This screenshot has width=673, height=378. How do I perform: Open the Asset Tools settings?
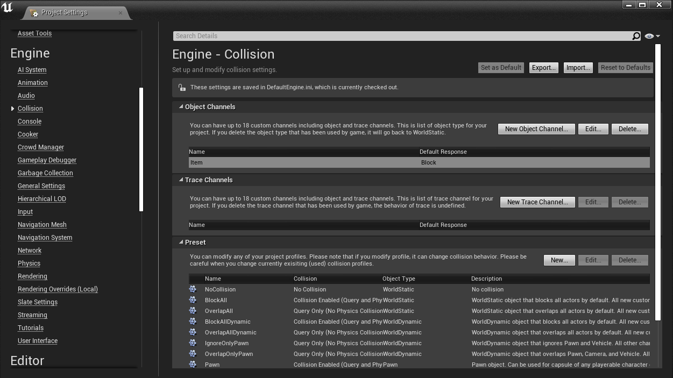point(35,33)
